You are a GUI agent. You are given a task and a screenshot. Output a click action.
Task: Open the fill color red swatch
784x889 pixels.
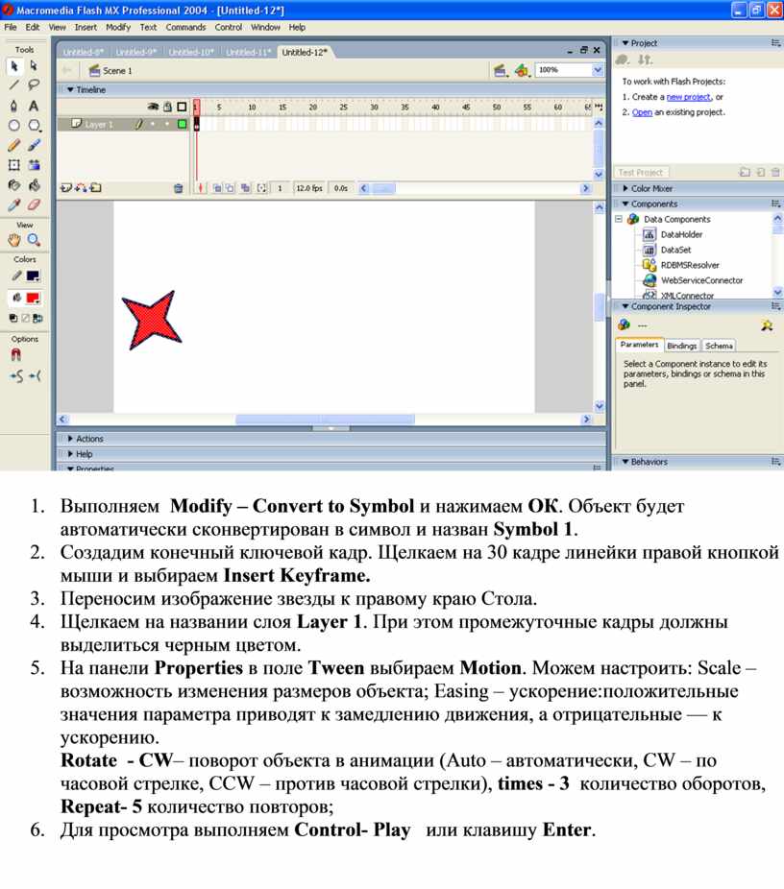pos(34,298)
